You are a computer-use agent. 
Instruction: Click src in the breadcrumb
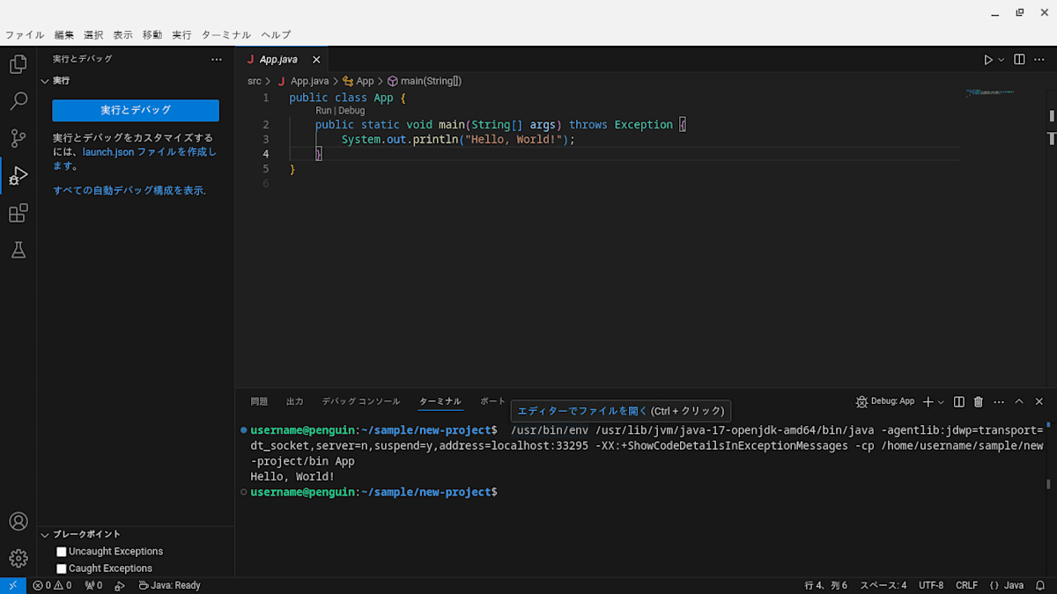[254, 81]
